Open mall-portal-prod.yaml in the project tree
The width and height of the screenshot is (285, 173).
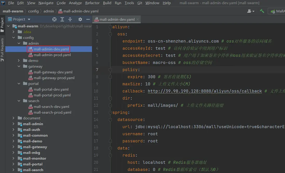pyautogui.click(x=52, y=95)
